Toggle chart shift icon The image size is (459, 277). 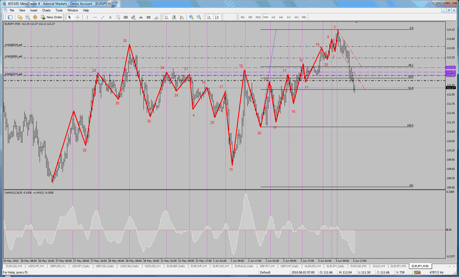(x=217, y=17)
